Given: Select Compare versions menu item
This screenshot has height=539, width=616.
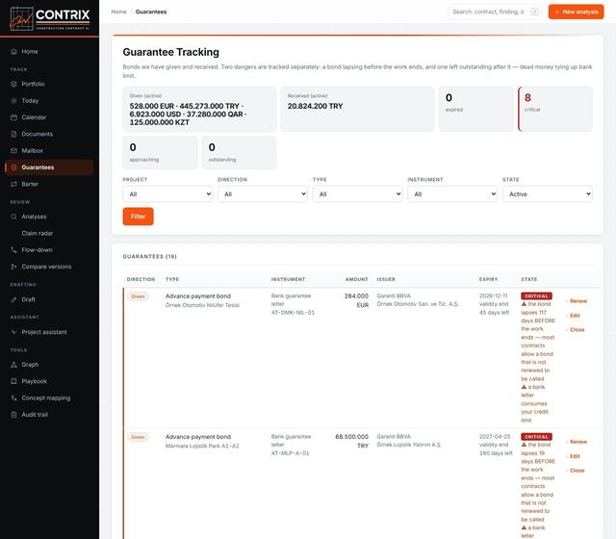Looking at the screenshot, I should tap(49, 267).
